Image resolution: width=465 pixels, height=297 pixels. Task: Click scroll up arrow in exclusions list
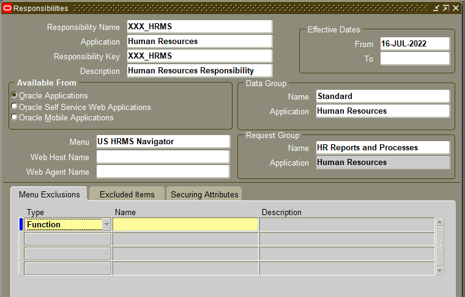[x=439, y=222]
